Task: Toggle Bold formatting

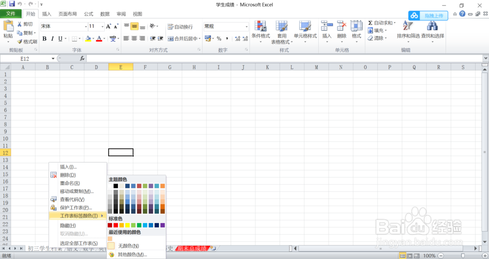Action: pos(44,38)
